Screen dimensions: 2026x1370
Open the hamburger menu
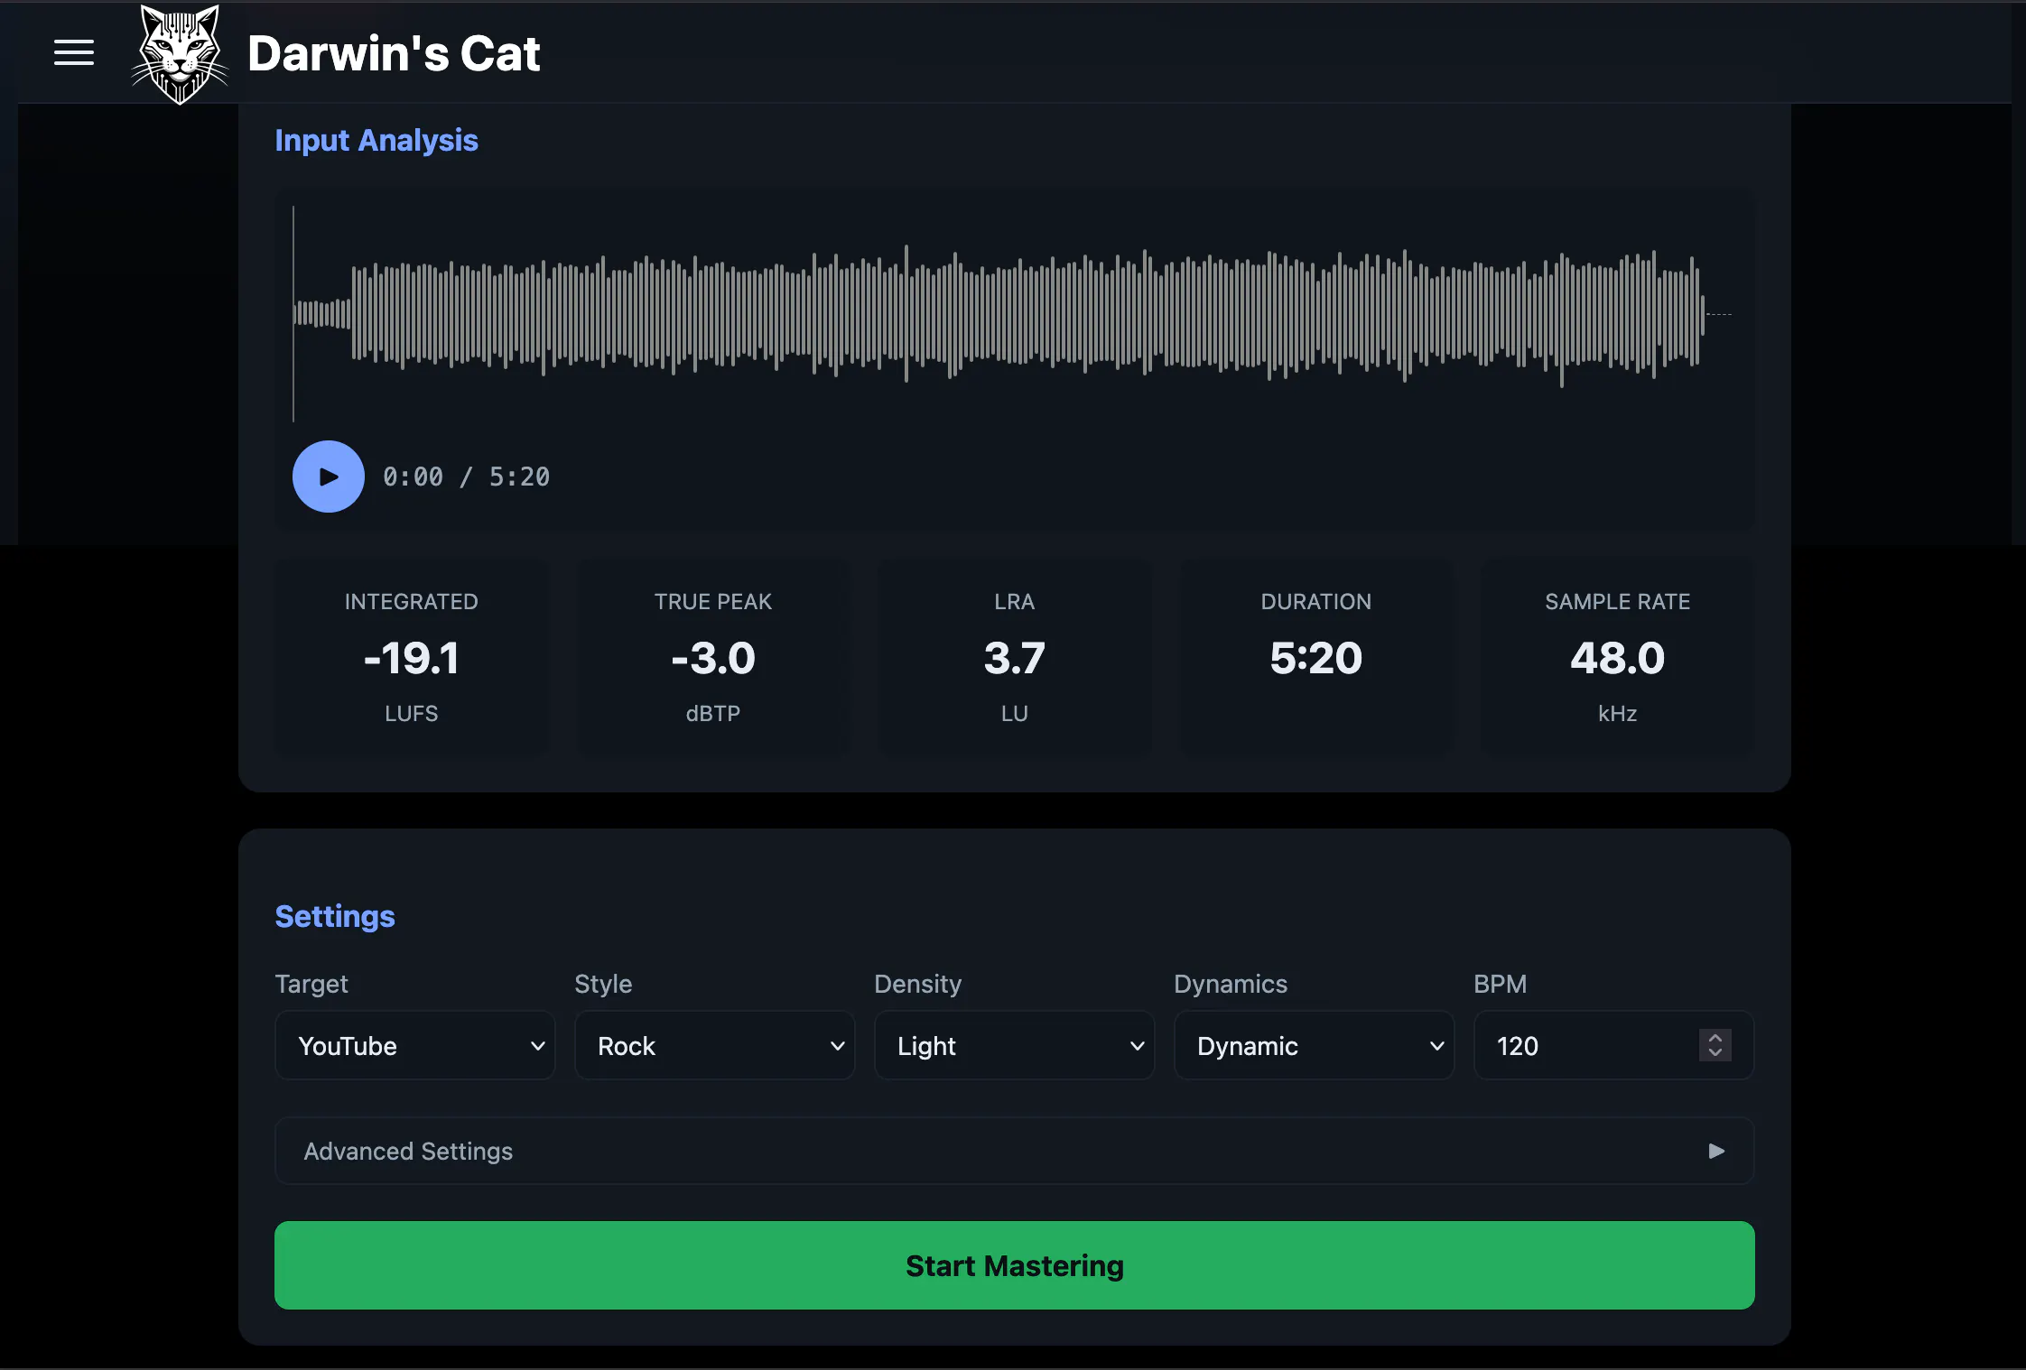(74, 52)
